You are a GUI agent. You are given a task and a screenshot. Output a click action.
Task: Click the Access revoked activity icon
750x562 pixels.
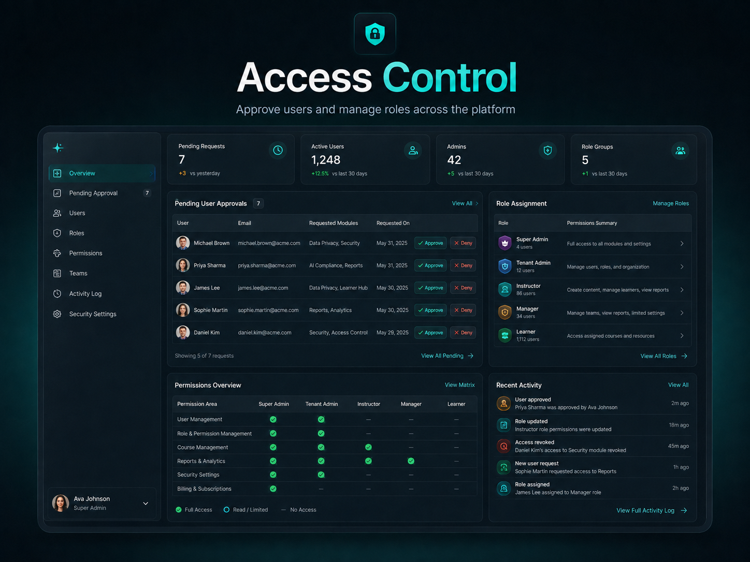(x=503, y=446)
